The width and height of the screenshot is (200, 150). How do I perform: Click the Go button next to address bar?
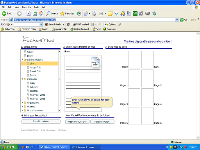coord(183,20)
